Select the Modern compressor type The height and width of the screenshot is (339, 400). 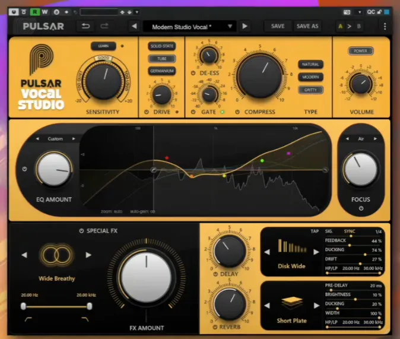[x=310, y=77]
